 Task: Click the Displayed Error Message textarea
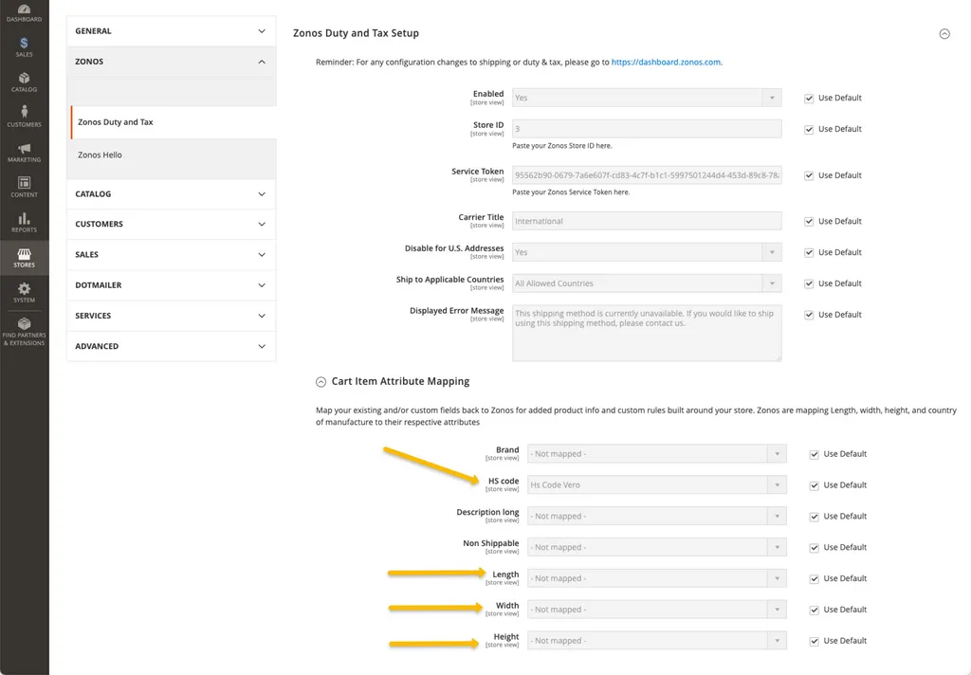(647, 333)
